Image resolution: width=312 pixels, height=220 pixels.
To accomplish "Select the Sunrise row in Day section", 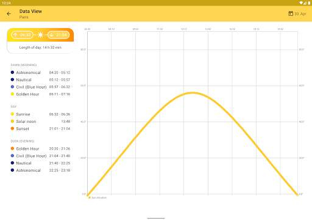I will pos(40,114).
